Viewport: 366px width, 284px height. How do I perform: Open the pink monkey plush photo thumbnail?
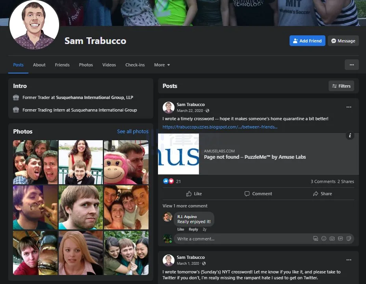click(x=126, y=162)
